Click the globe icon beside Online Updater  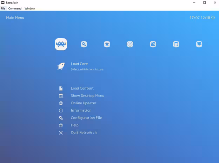pos(61,103)
